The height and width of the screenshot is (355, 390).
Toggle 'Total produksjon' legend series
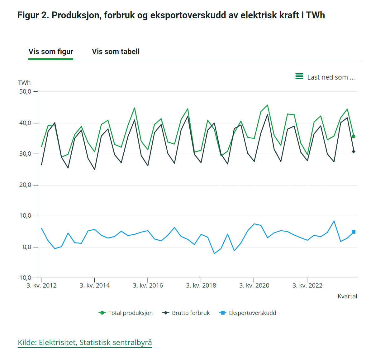click(126, 313)
